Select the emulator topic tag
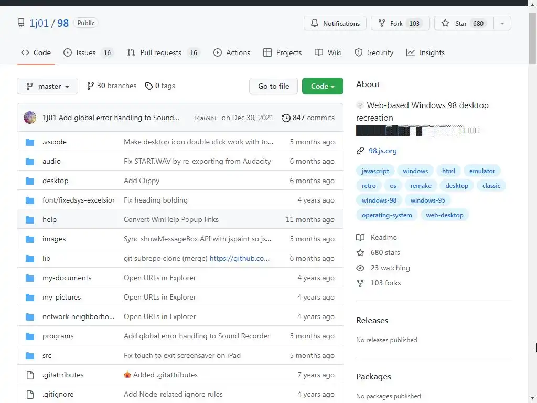This screenshot has height=403, width=537. [x=482, y=171]
